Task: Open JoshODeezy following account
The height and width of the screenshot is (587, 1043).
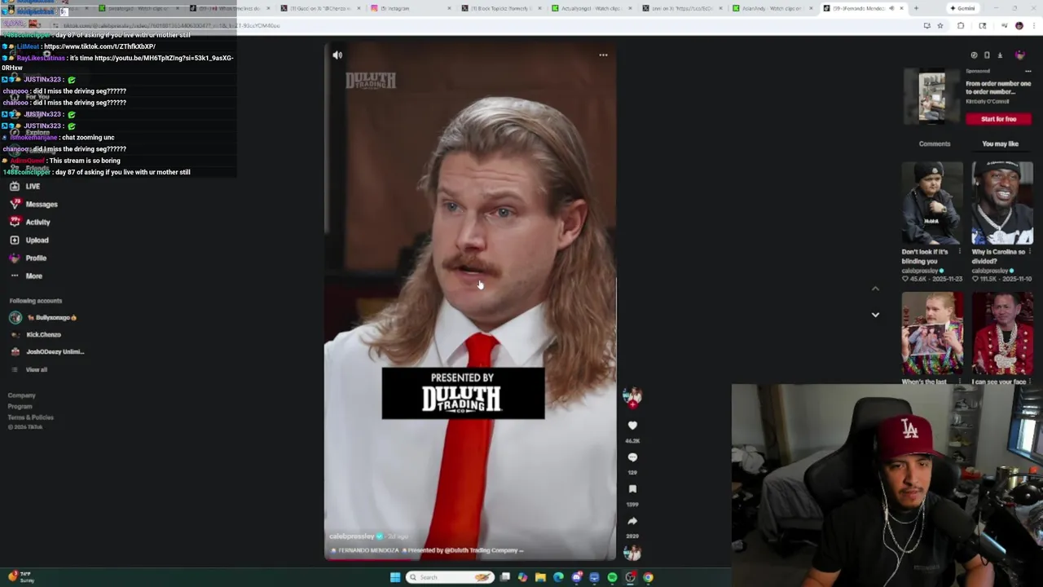Action: click(x=47, y=351)
